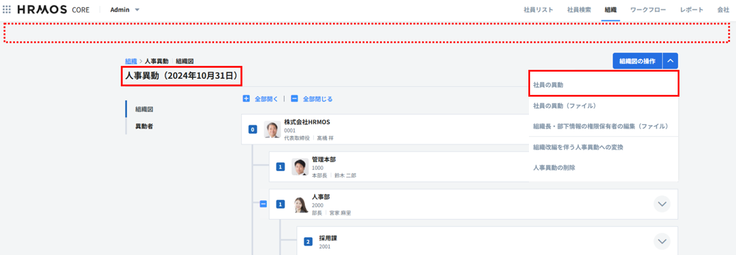
Task: Click the 株式会社HRMOS representative photo
Action: click(272, 129)
